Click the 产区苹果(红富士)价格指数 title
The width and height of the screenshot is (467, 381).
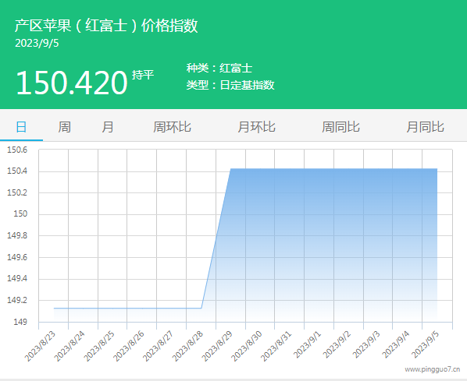click(x=106, y=25)
